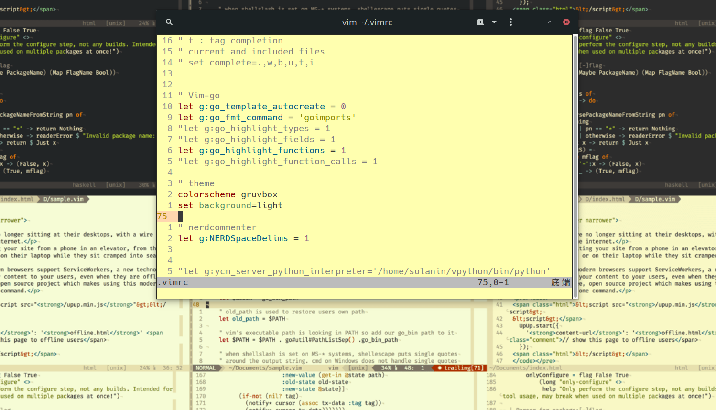Click the '" nerdcommenter' comment line

[x=217, y=227]
